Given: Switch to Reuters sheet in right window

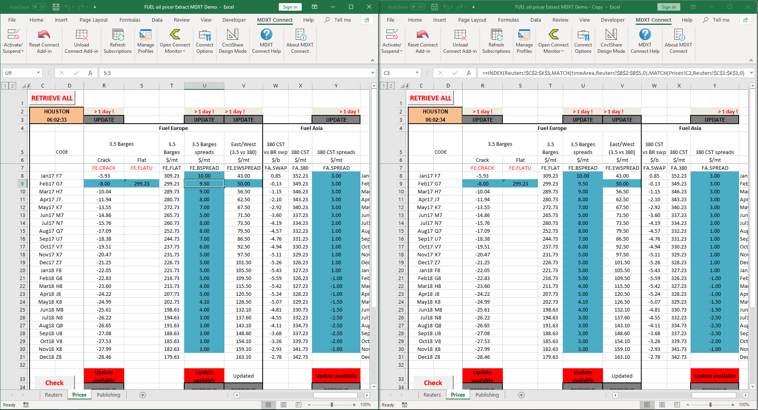Looking at the screenshot, I should point(432,395).
